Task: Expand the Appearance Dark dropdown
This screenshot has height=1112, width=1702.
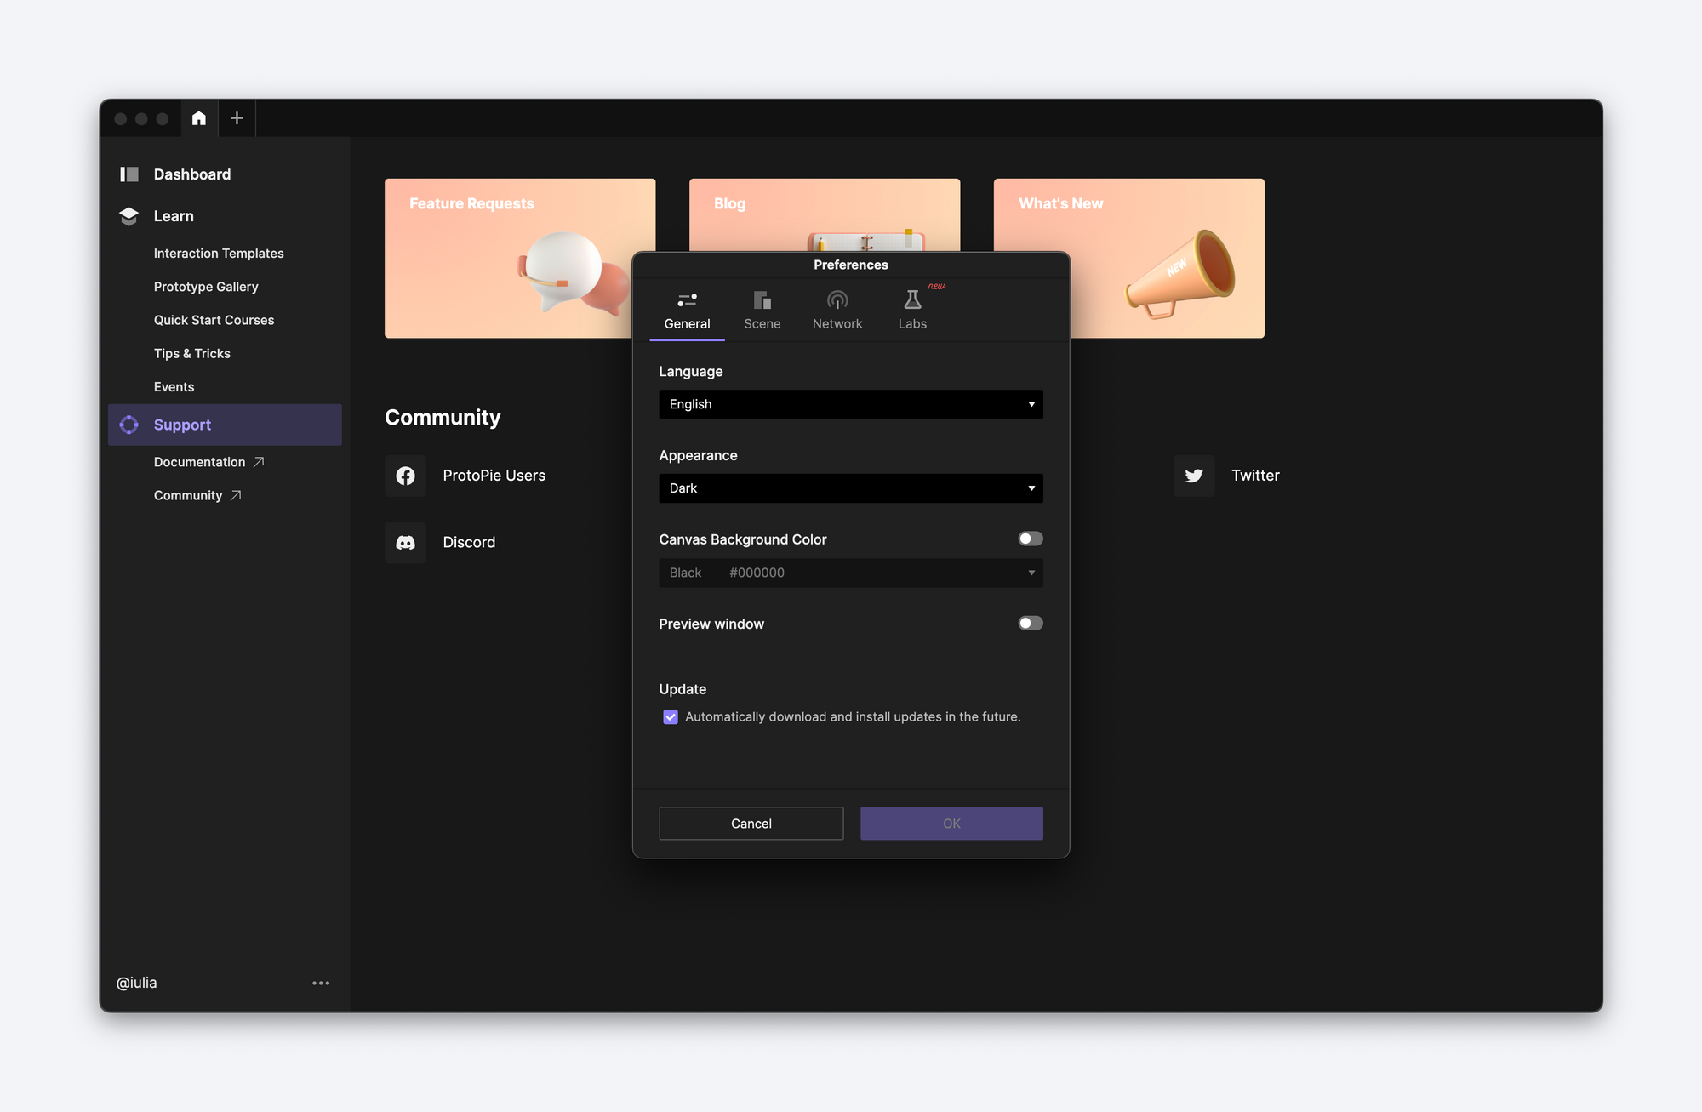Action: click(850, 488)
